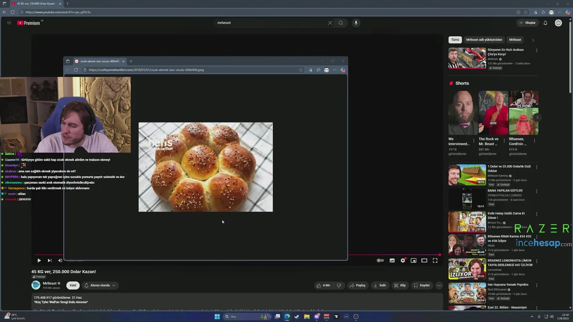The height and width of the screenshot is (322, 573).
Task: Open the YouTube hamburger guide menu
Action: click(x=9, y=23)
